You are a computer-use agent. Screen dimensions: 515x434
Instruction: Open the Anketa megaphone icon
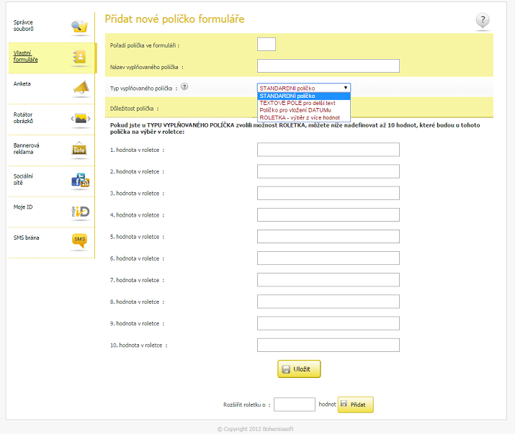[81, 88]
